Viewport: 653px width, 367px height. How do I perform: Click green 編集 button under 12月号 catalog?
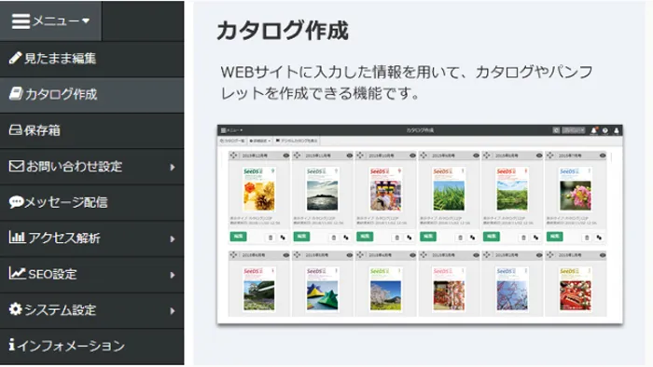(238, 237)
